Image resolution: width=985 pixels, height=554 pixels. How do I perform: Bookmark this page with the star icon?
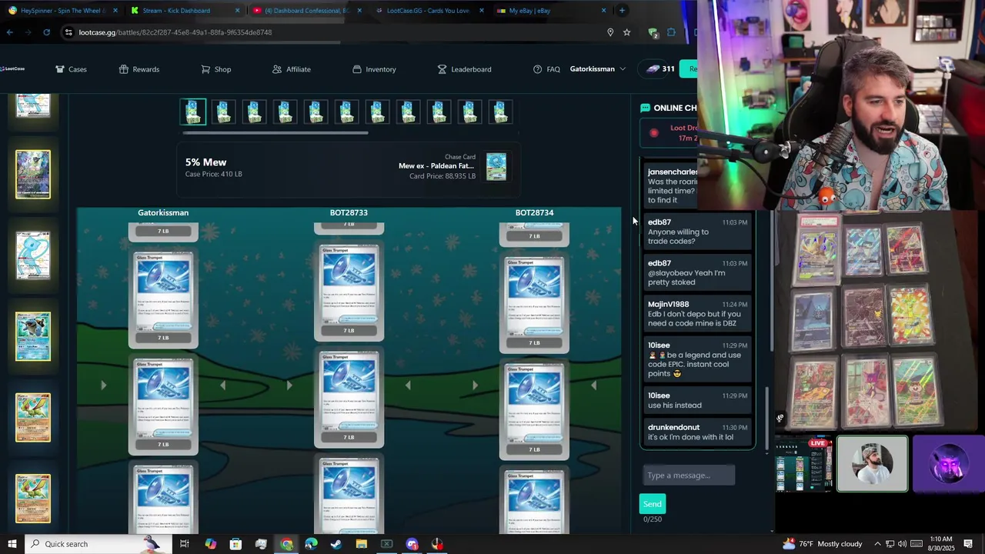tap(627, 32)
